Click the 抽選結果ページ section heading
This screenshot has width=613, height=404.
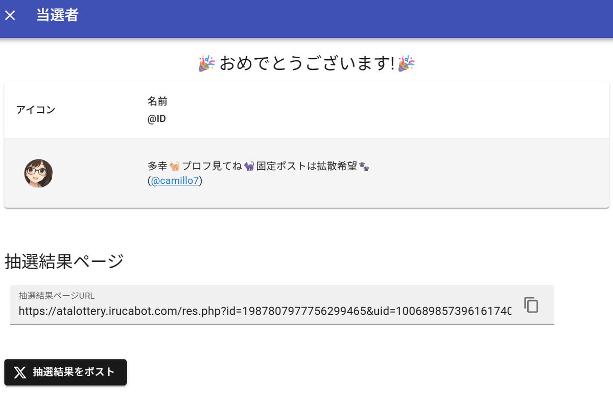(x=64, y=261)
